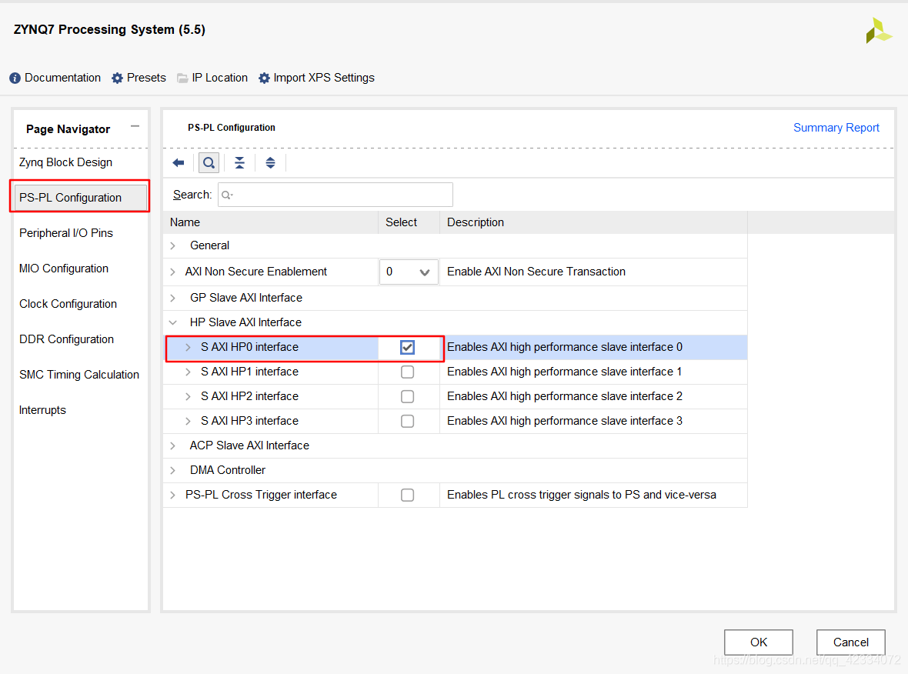Click the collapse all toolbar icon
This screenshot has height=674, width=908.
pos(240,162)
